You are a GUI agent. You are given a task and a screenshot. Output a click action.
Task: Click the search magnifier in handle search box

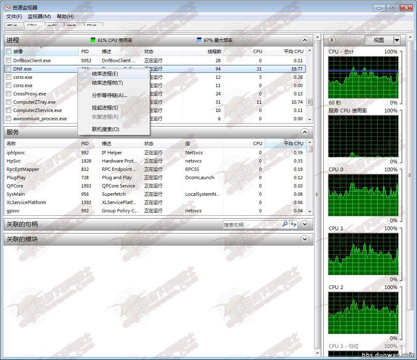(x=285, y=224)
